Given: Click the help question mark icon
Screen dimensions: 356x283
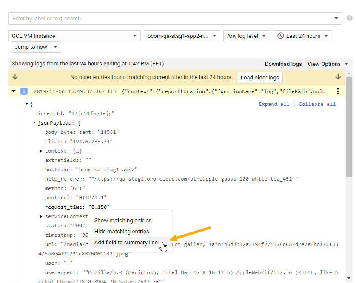Looking at the screenshot, I should (x=350, y=18).
